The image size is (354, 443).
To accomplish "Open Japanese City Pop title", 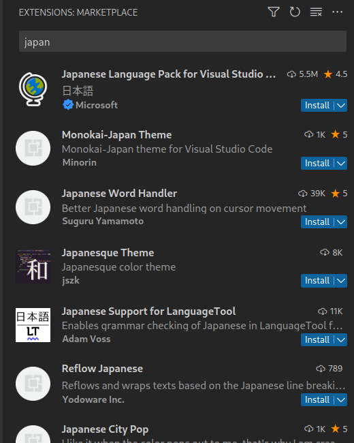I will click(105, 429).
